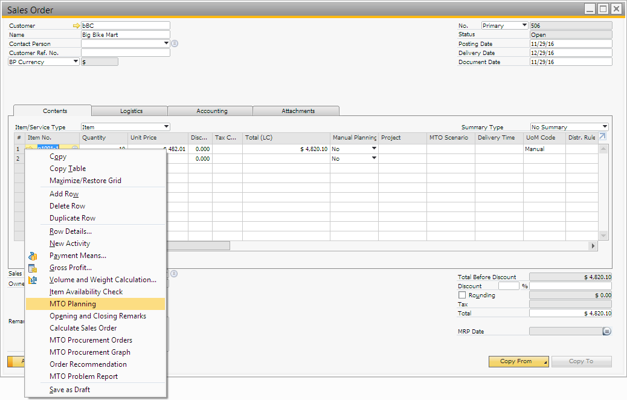Open Manual Planning dropdown in row 1
The height and width of the screenshot is (400, 627).
374,149
